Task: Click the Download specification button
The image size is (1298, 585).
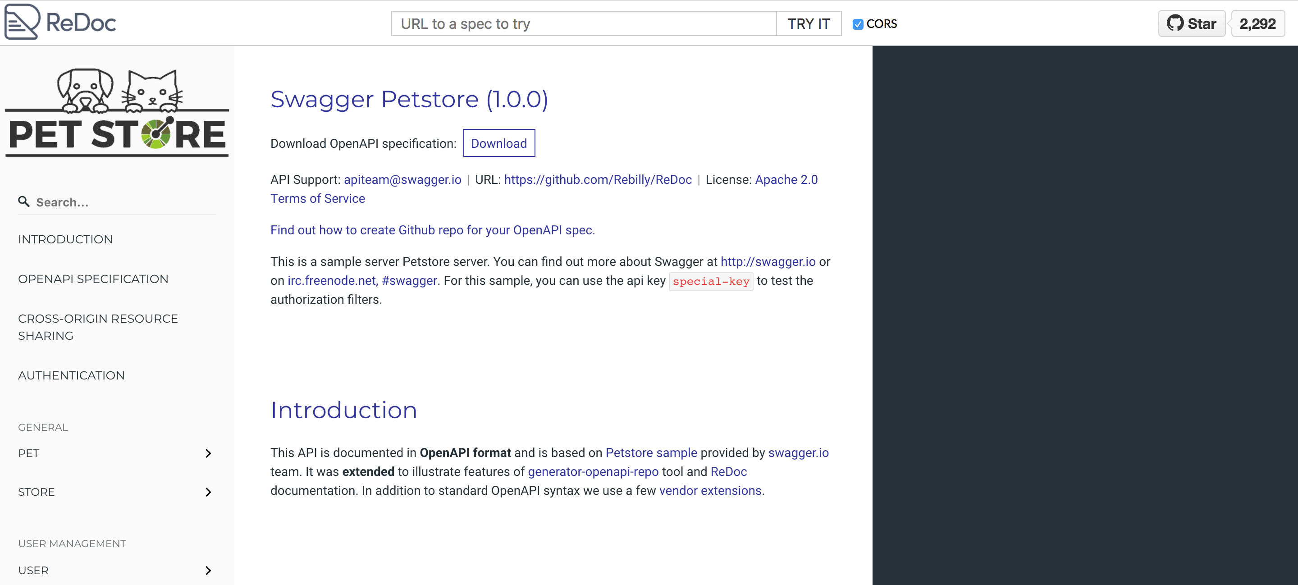Action: (x=499, y=143)
